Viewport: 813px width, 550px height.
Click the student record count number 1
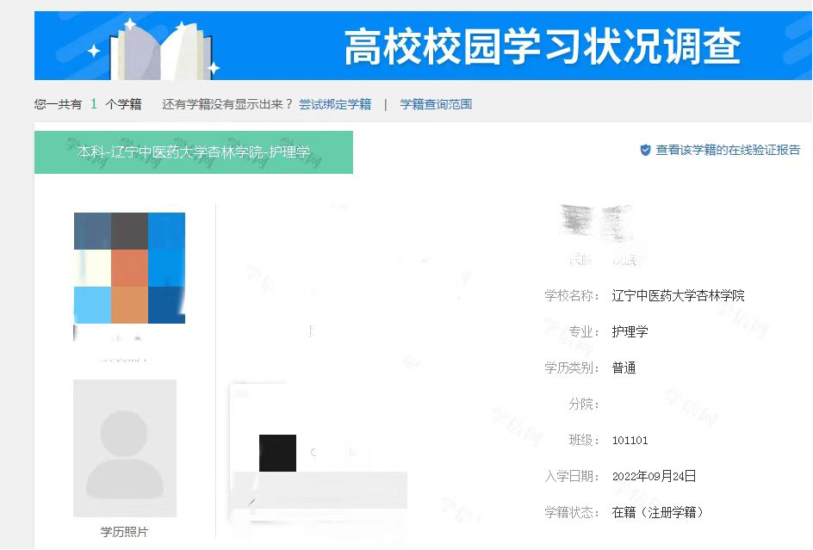coord(94,104)
